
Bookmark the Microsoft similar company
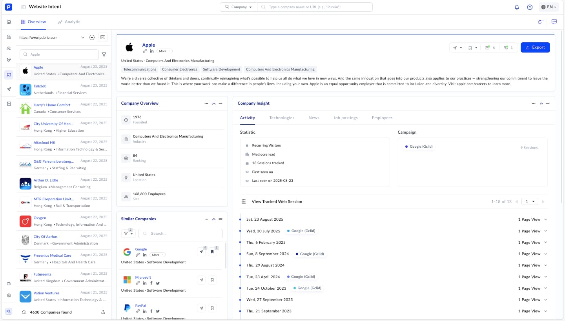[212, 280]
